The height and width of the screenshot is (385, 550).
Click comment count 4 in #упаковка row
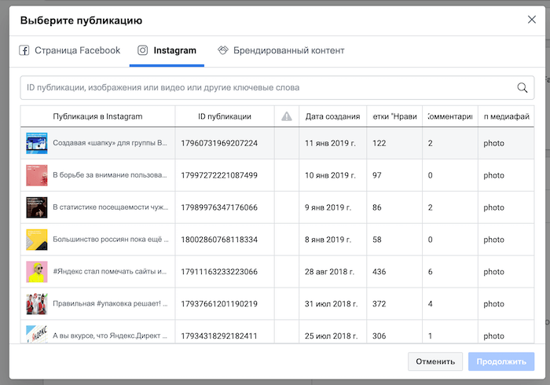pyautogui.click(x=430, y=303)
